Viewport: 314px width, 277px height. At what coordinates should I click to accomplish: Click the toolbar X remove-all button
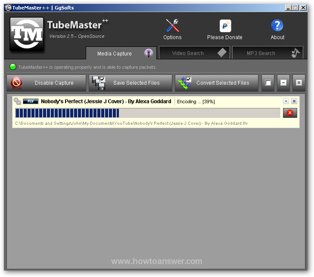[299, 83]
